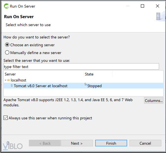The width and height of the screenshot is (166, 153).
Task: Cancel the Run On Server wizard
Action: 145,143
